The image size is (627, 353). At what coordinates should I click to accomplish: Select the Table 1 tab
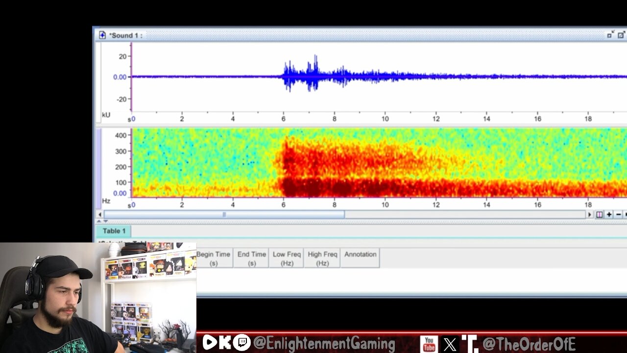114,231
